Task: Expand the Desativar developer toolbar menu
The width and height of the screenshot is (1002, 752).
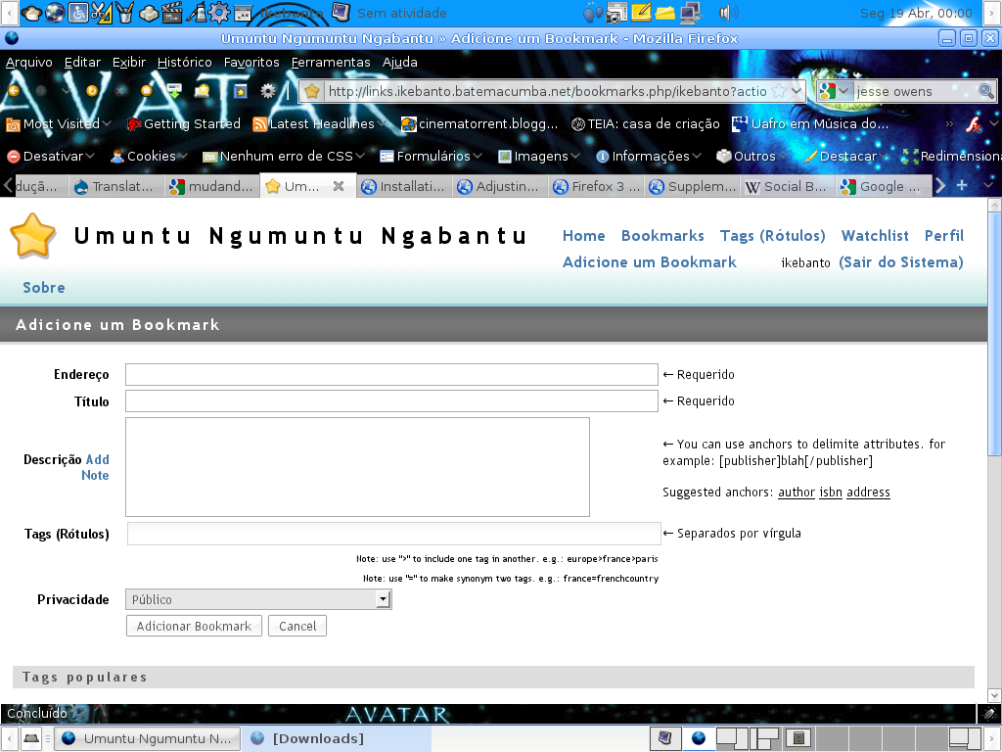Action: tap(51, 156)
